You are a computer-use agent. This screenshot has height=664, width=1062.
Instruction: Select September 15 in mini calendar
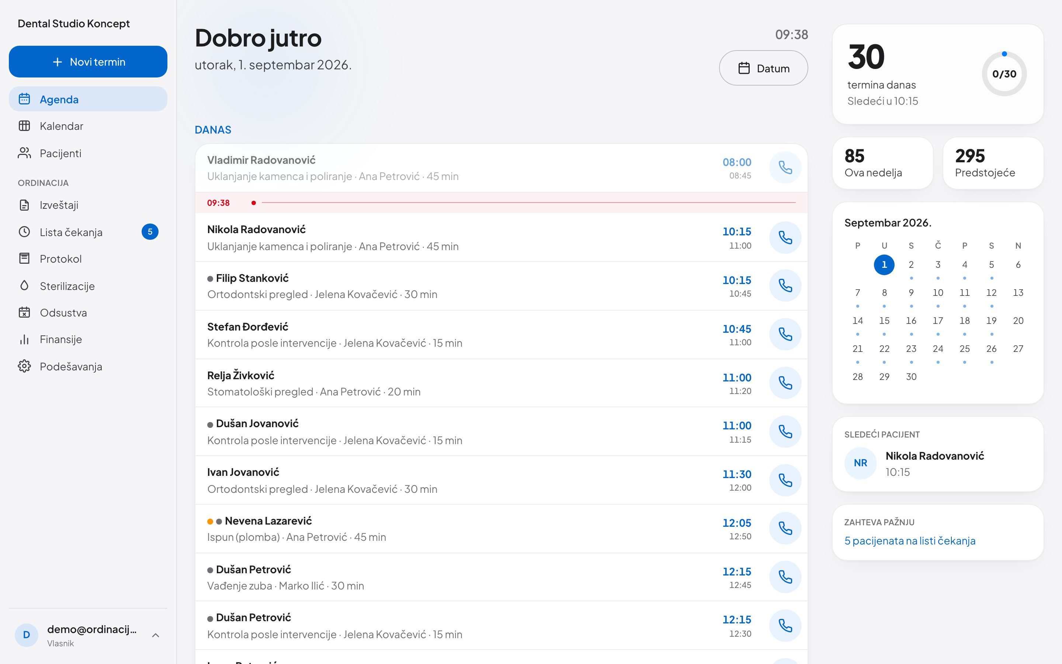[884, 321]
